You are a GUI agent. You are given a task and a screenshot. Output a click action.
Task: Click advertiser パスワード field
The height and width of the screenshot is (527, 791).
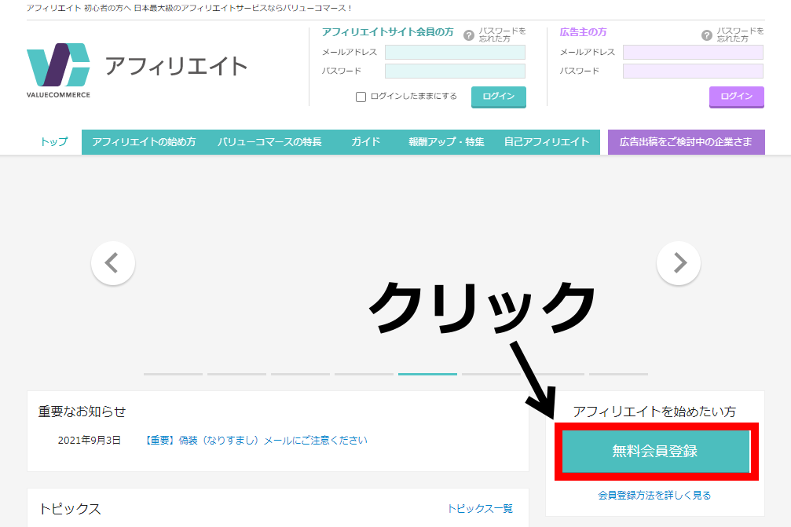pyautogui.click(x=693, y=71)
